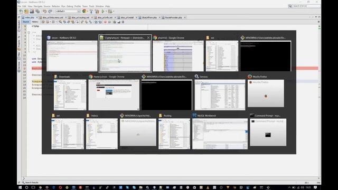
Task: Click the Find Selection magnifier icon in editor toolbar
Action: [60, 22]
